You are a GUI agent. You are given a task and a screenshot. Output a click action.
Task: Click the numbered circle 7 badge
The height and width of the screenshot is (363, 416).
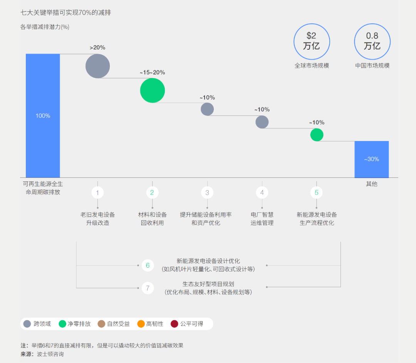click(x=148, y=288)
